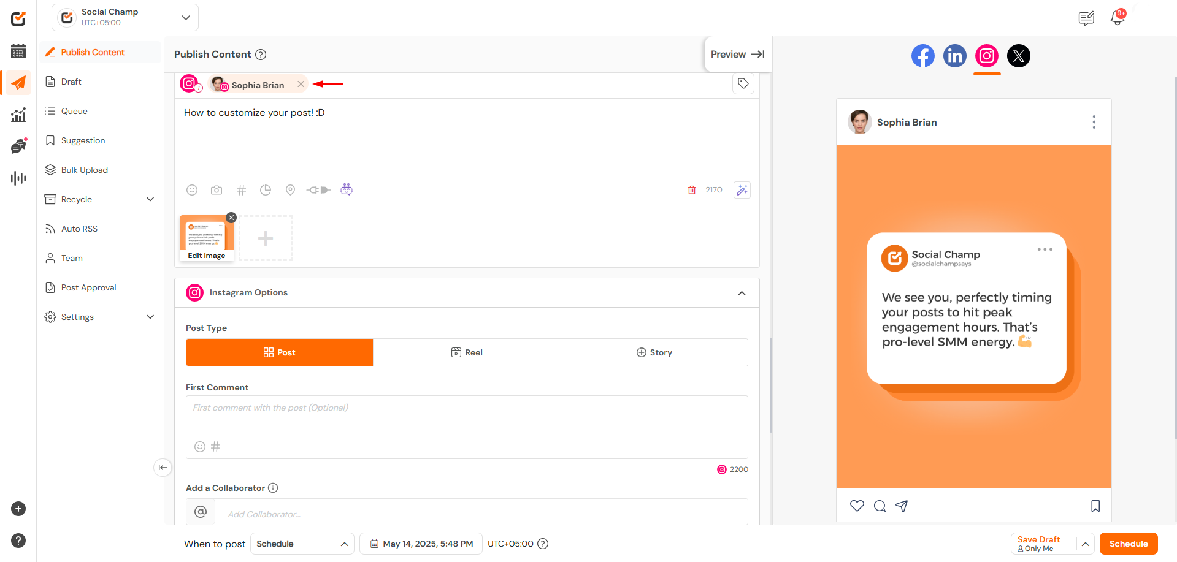Open the analytics bar chart icon
This screenshot has height=562, width=1177.
[x=18, y=115]
